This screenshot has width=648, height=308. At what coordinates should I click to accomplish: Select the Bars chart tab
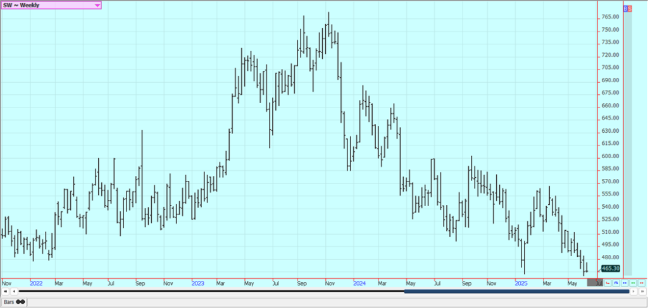(x=13, y=302)
